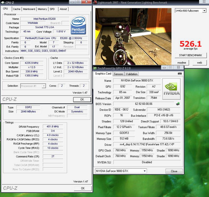Click the DC Mode value Symmetric
This screenshot has width=209, height=197.
pos(77,111)
